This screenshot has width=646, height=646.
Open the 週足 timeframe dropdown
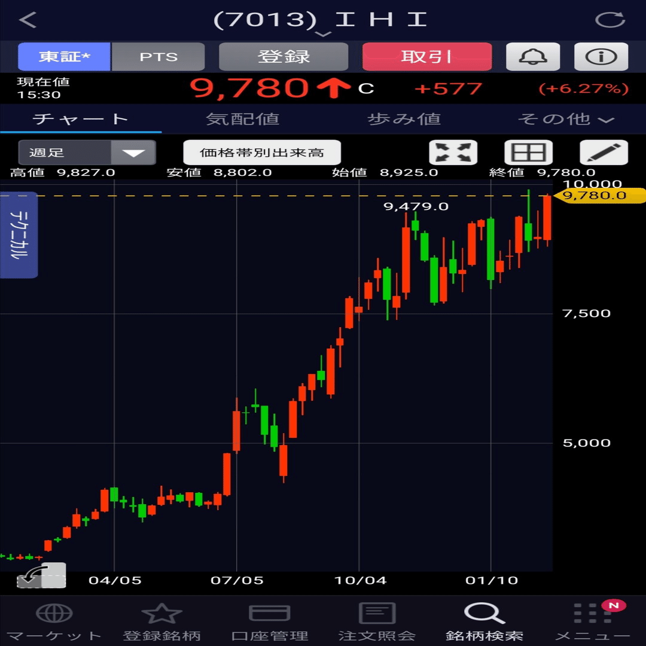[87, 153]
